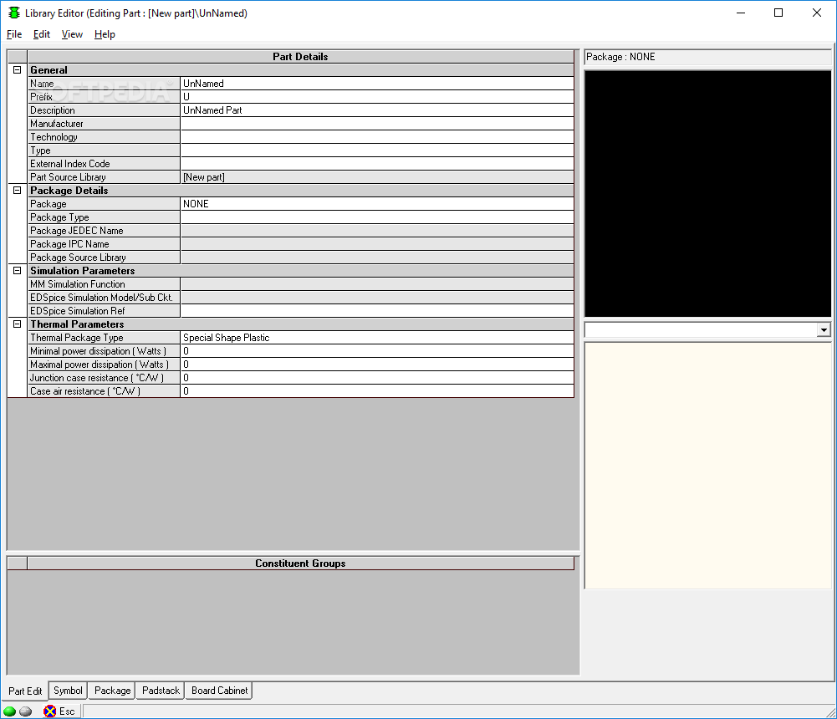The height and width of the screenshot is (719, 837).
Task: Edit the Description field UnNamed Part
Action: pos(377,110)
